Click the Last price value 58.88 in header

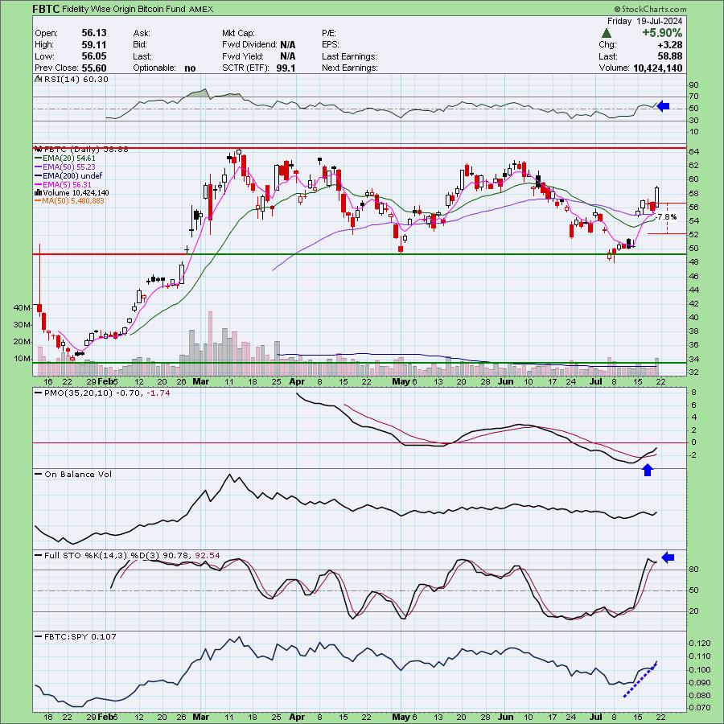pyautogui.click(x=670, y=56)
